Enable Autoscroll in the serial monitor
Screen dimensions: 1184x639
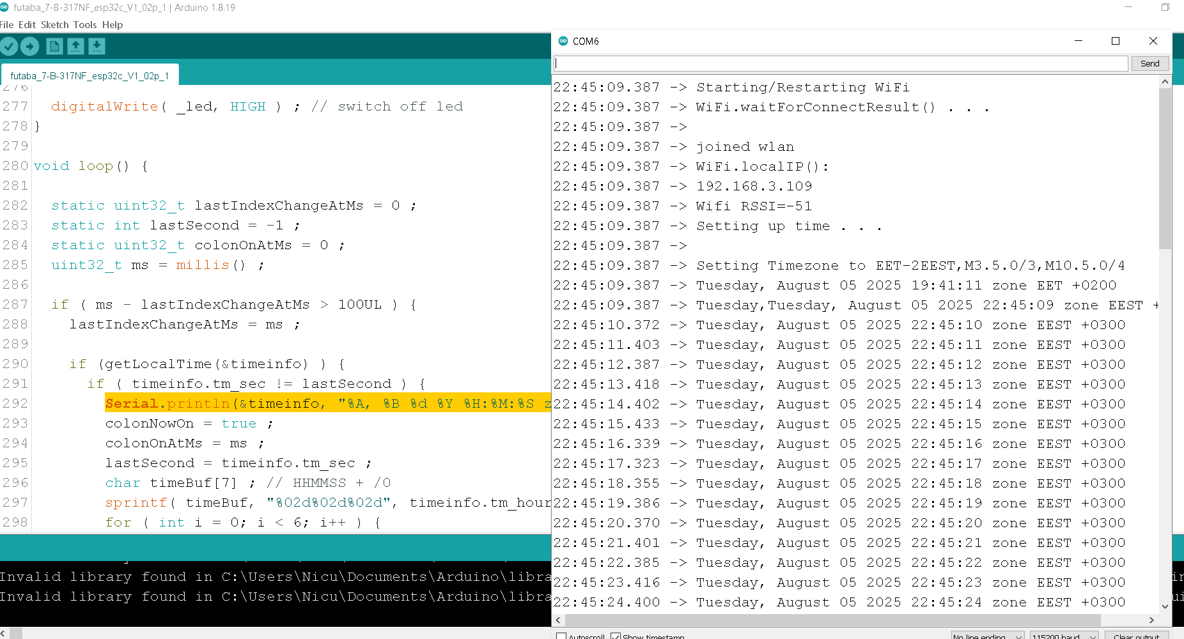point(561,636)
